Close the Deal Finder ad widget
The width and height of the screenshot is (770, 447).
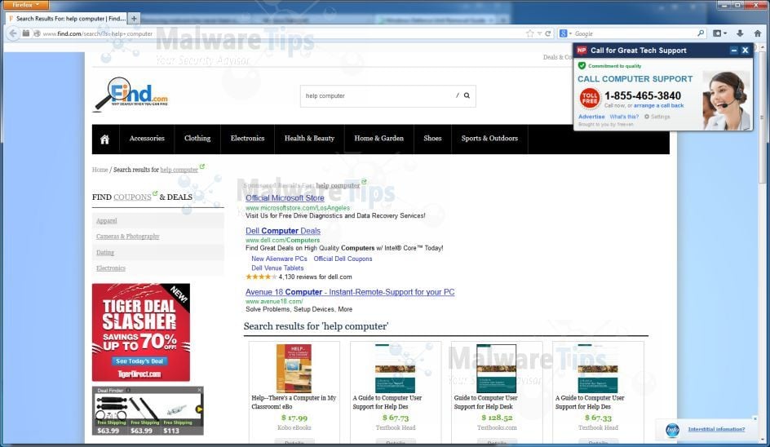[199, 390]
